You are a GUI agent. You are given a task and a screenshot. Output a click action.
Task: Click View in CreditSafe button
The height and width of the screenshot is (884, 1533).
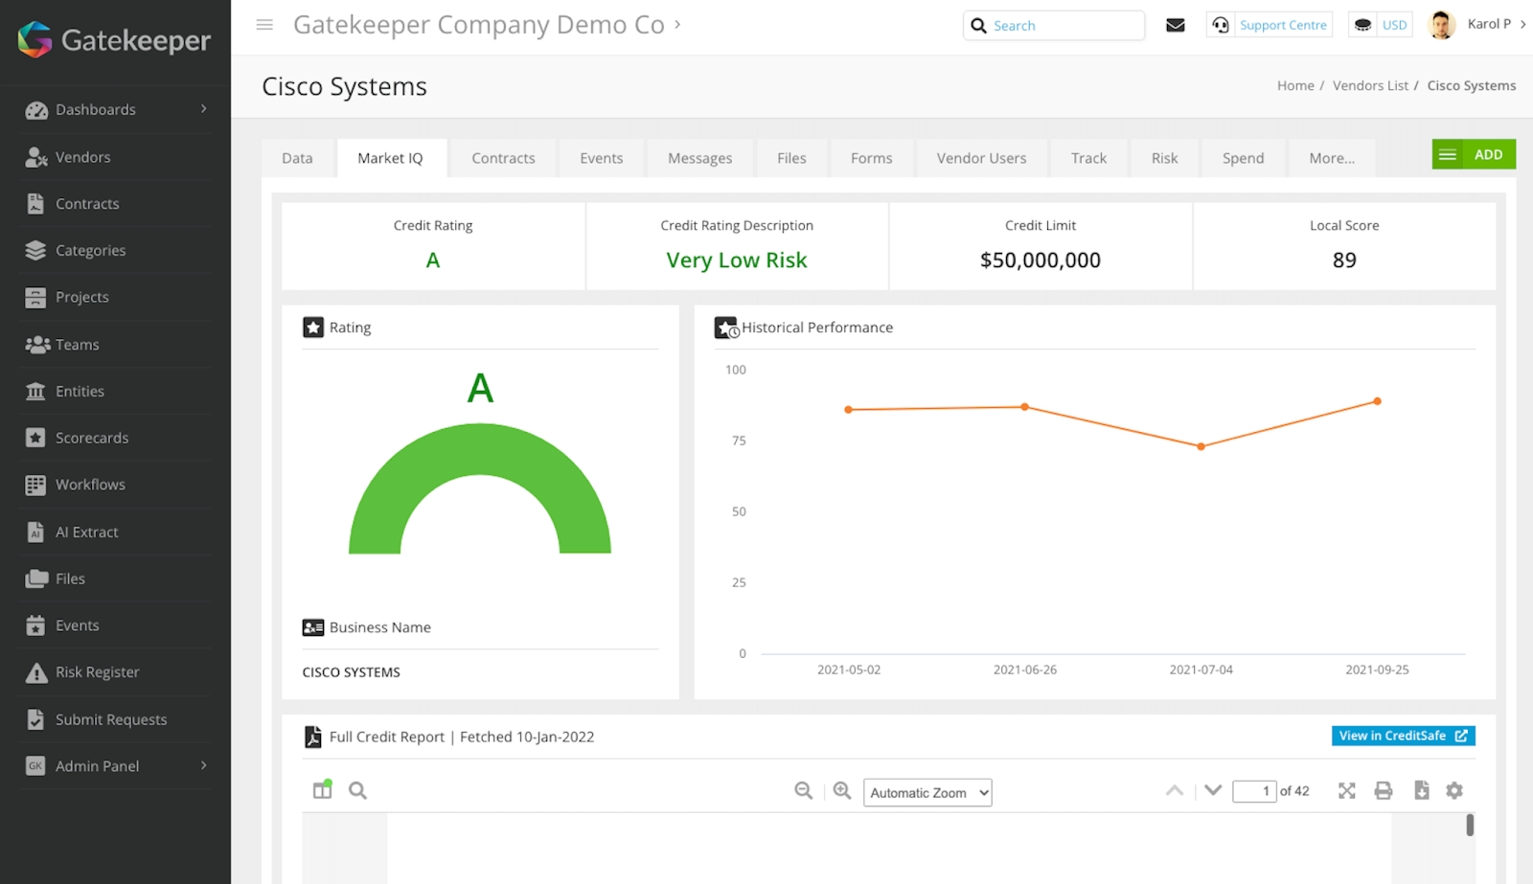click(1404, 736)
